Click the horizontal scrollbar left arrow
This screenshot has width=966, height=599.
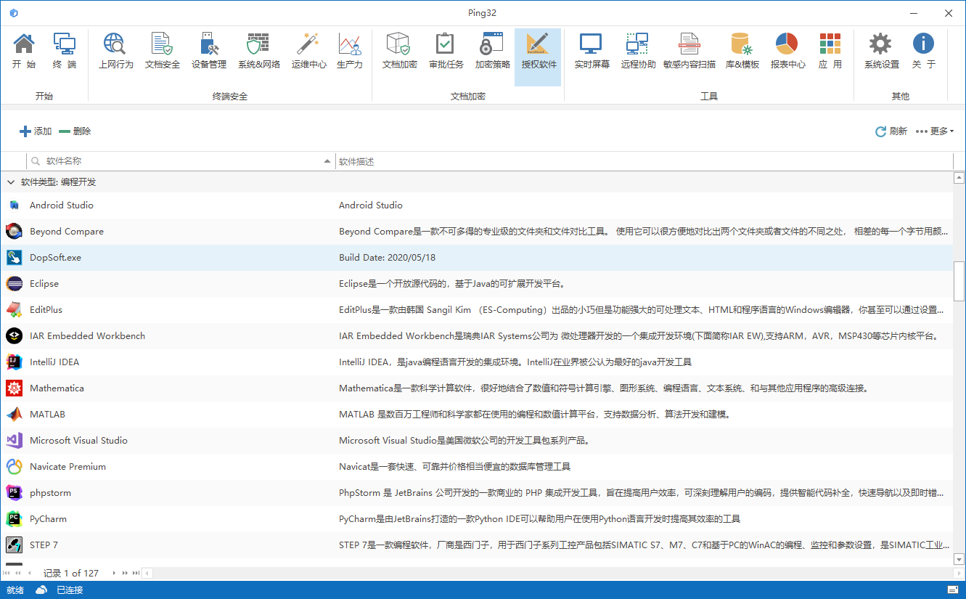coord(147,573)
